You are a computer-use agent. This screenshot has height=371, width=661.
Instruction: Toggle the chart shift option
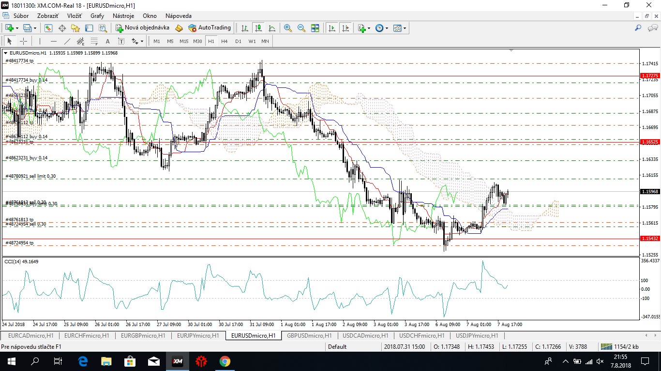346,28
